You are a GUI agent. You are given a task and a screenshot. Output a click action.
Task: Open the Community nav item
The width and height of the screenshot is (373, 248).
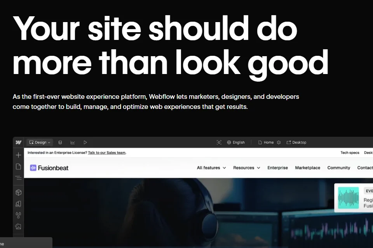coord(339,168)
